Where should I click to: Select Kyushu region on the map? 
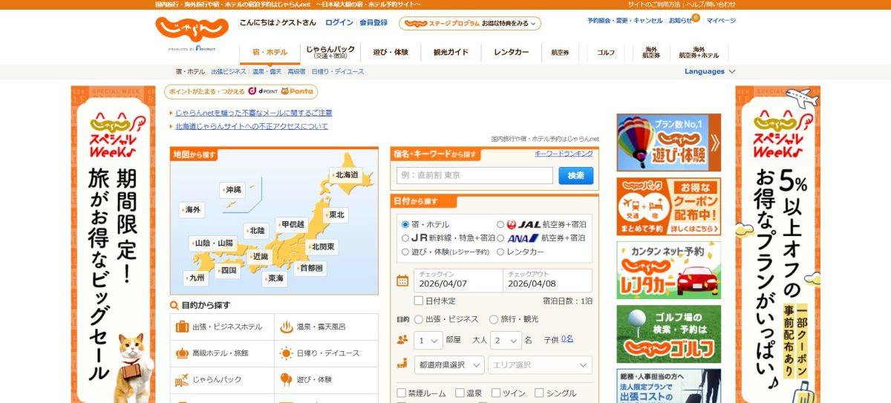[197, 278]
